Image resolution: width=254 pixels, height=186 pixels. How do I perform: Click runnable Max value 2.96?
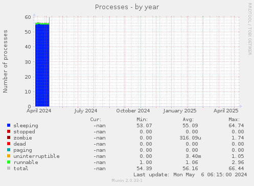238,162
